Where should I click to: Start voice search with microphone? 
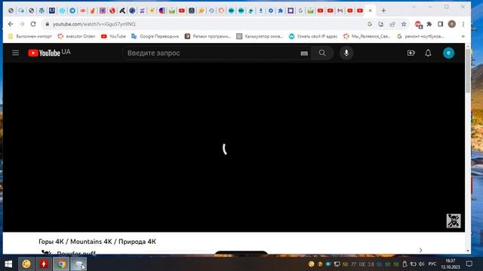tap(346, 53)
